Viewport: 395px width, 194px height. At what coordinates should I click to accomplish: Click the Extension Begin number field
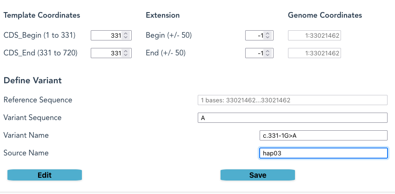tap(254, 36)
